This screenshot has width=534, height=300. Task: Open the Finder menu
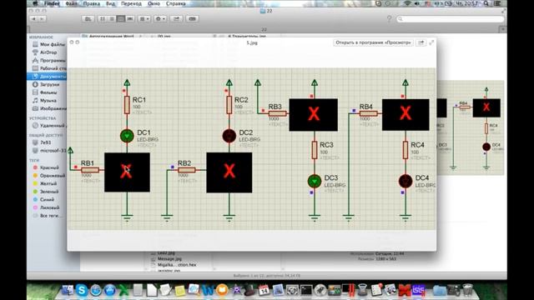click(x=52, y=3)
